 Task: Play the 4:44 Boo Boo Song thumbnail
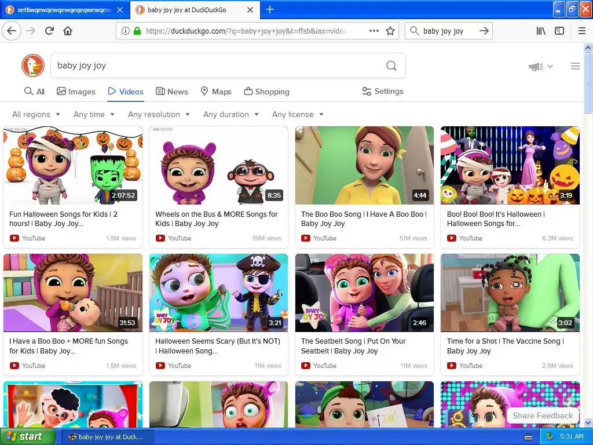click(365, 165)
